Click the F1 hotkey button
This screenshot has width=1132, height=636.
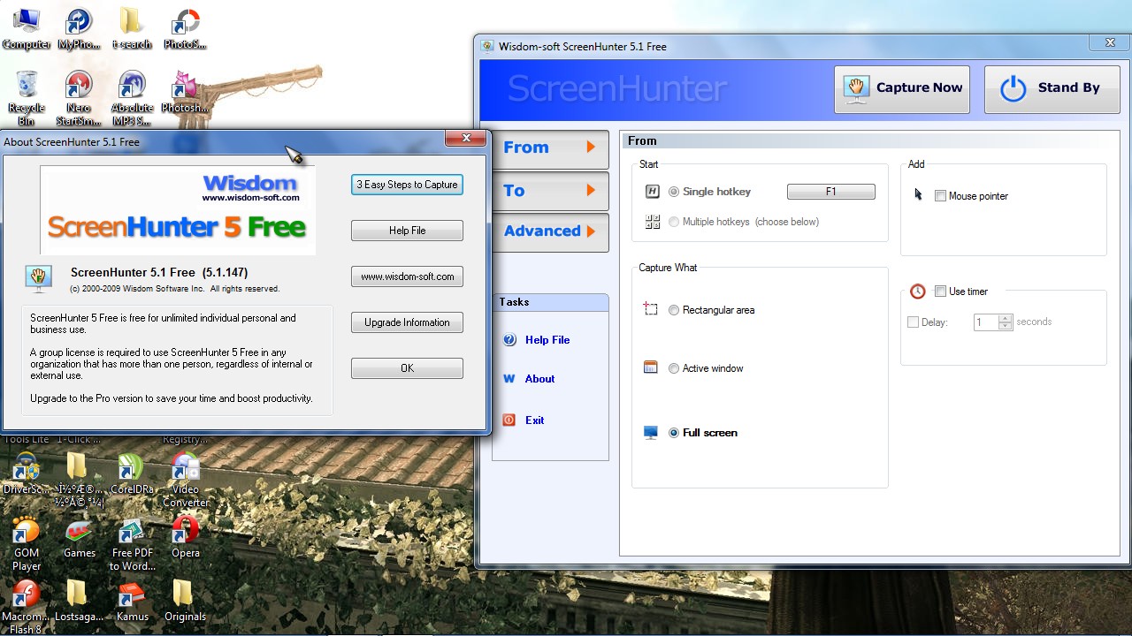tap(831, 192)
